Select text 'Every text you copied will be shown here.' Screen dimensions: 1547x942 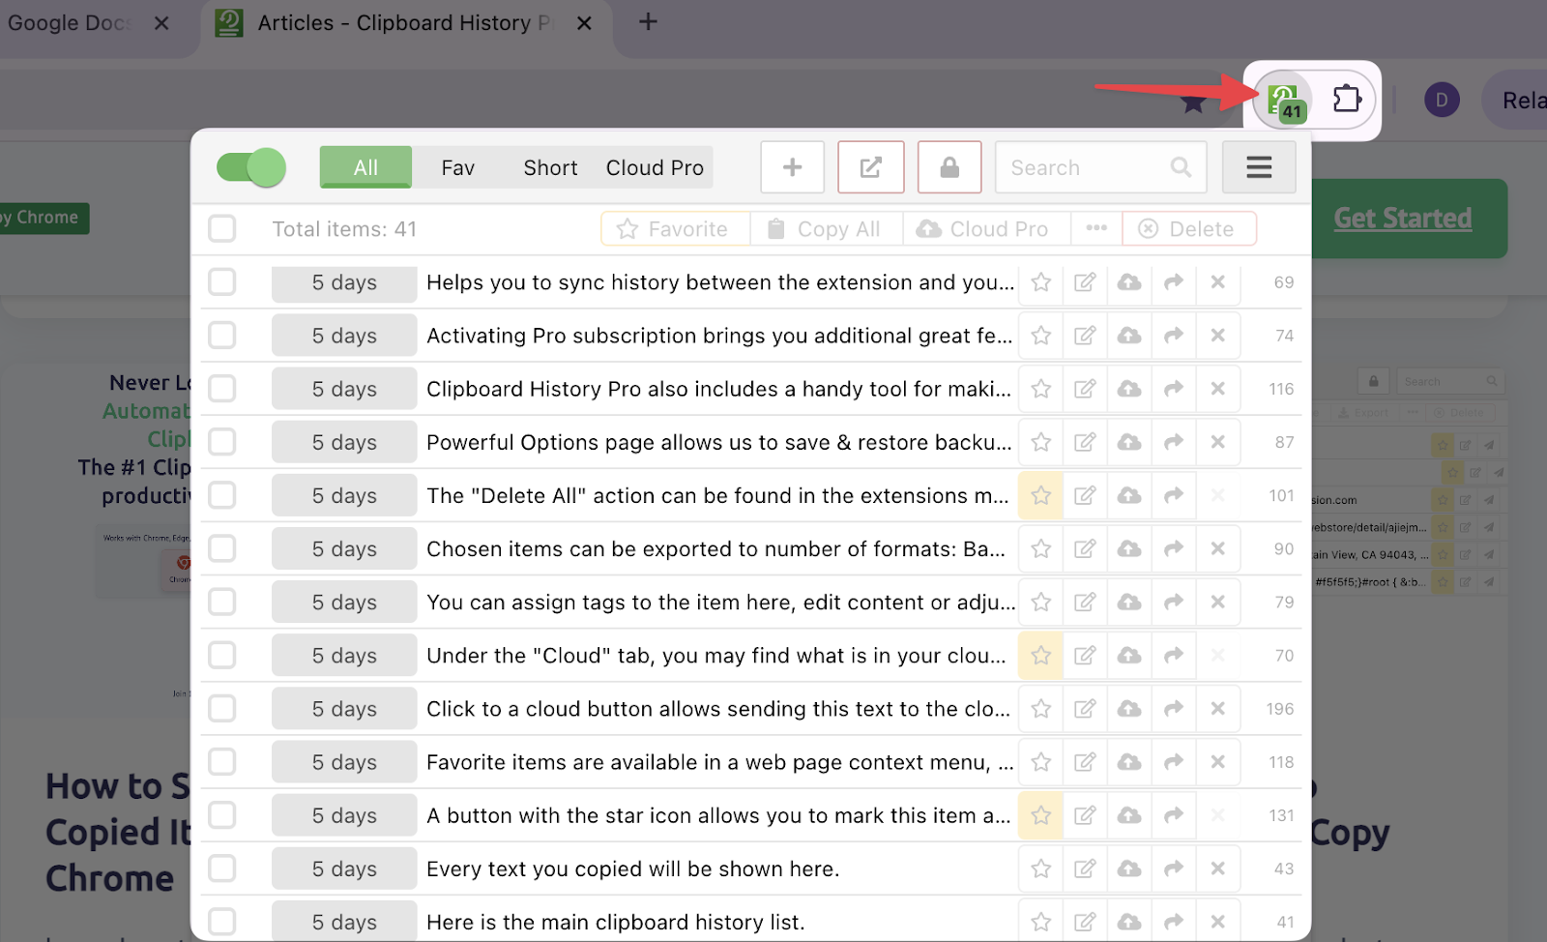click(x=632, y=868)
